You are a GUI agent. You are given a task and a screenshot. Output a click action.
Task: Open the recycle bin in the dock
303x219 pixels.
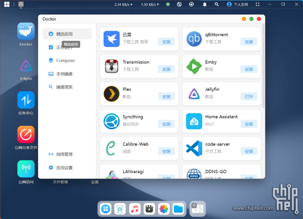pyautogui.click(x=120, y=209)
